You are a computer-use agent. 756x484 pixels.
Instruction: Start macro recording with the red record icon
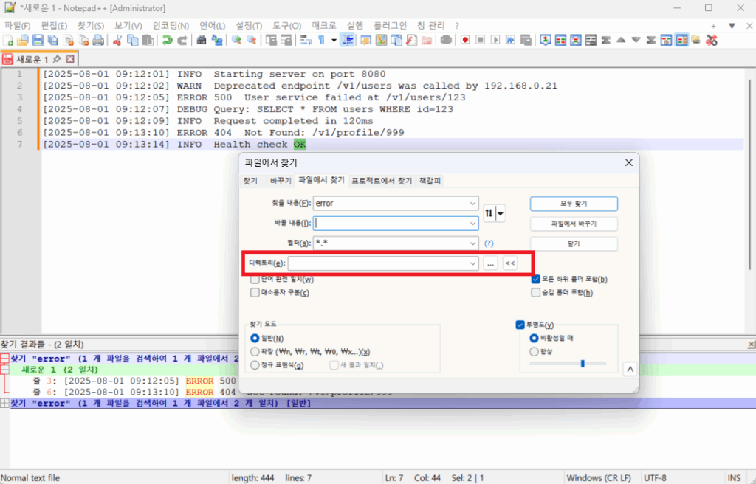[465, 40]
